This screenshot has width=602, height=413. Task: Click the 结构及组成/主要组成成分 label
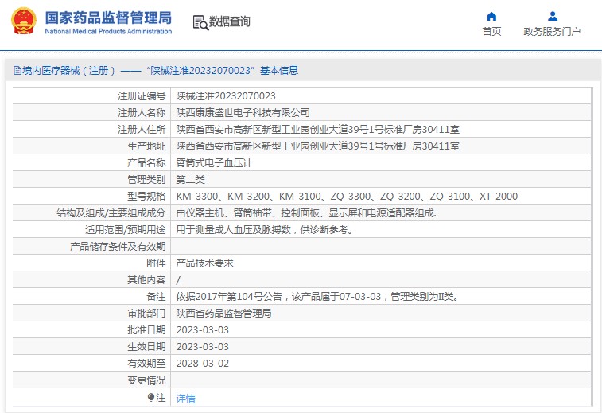(x=111, y=212)
